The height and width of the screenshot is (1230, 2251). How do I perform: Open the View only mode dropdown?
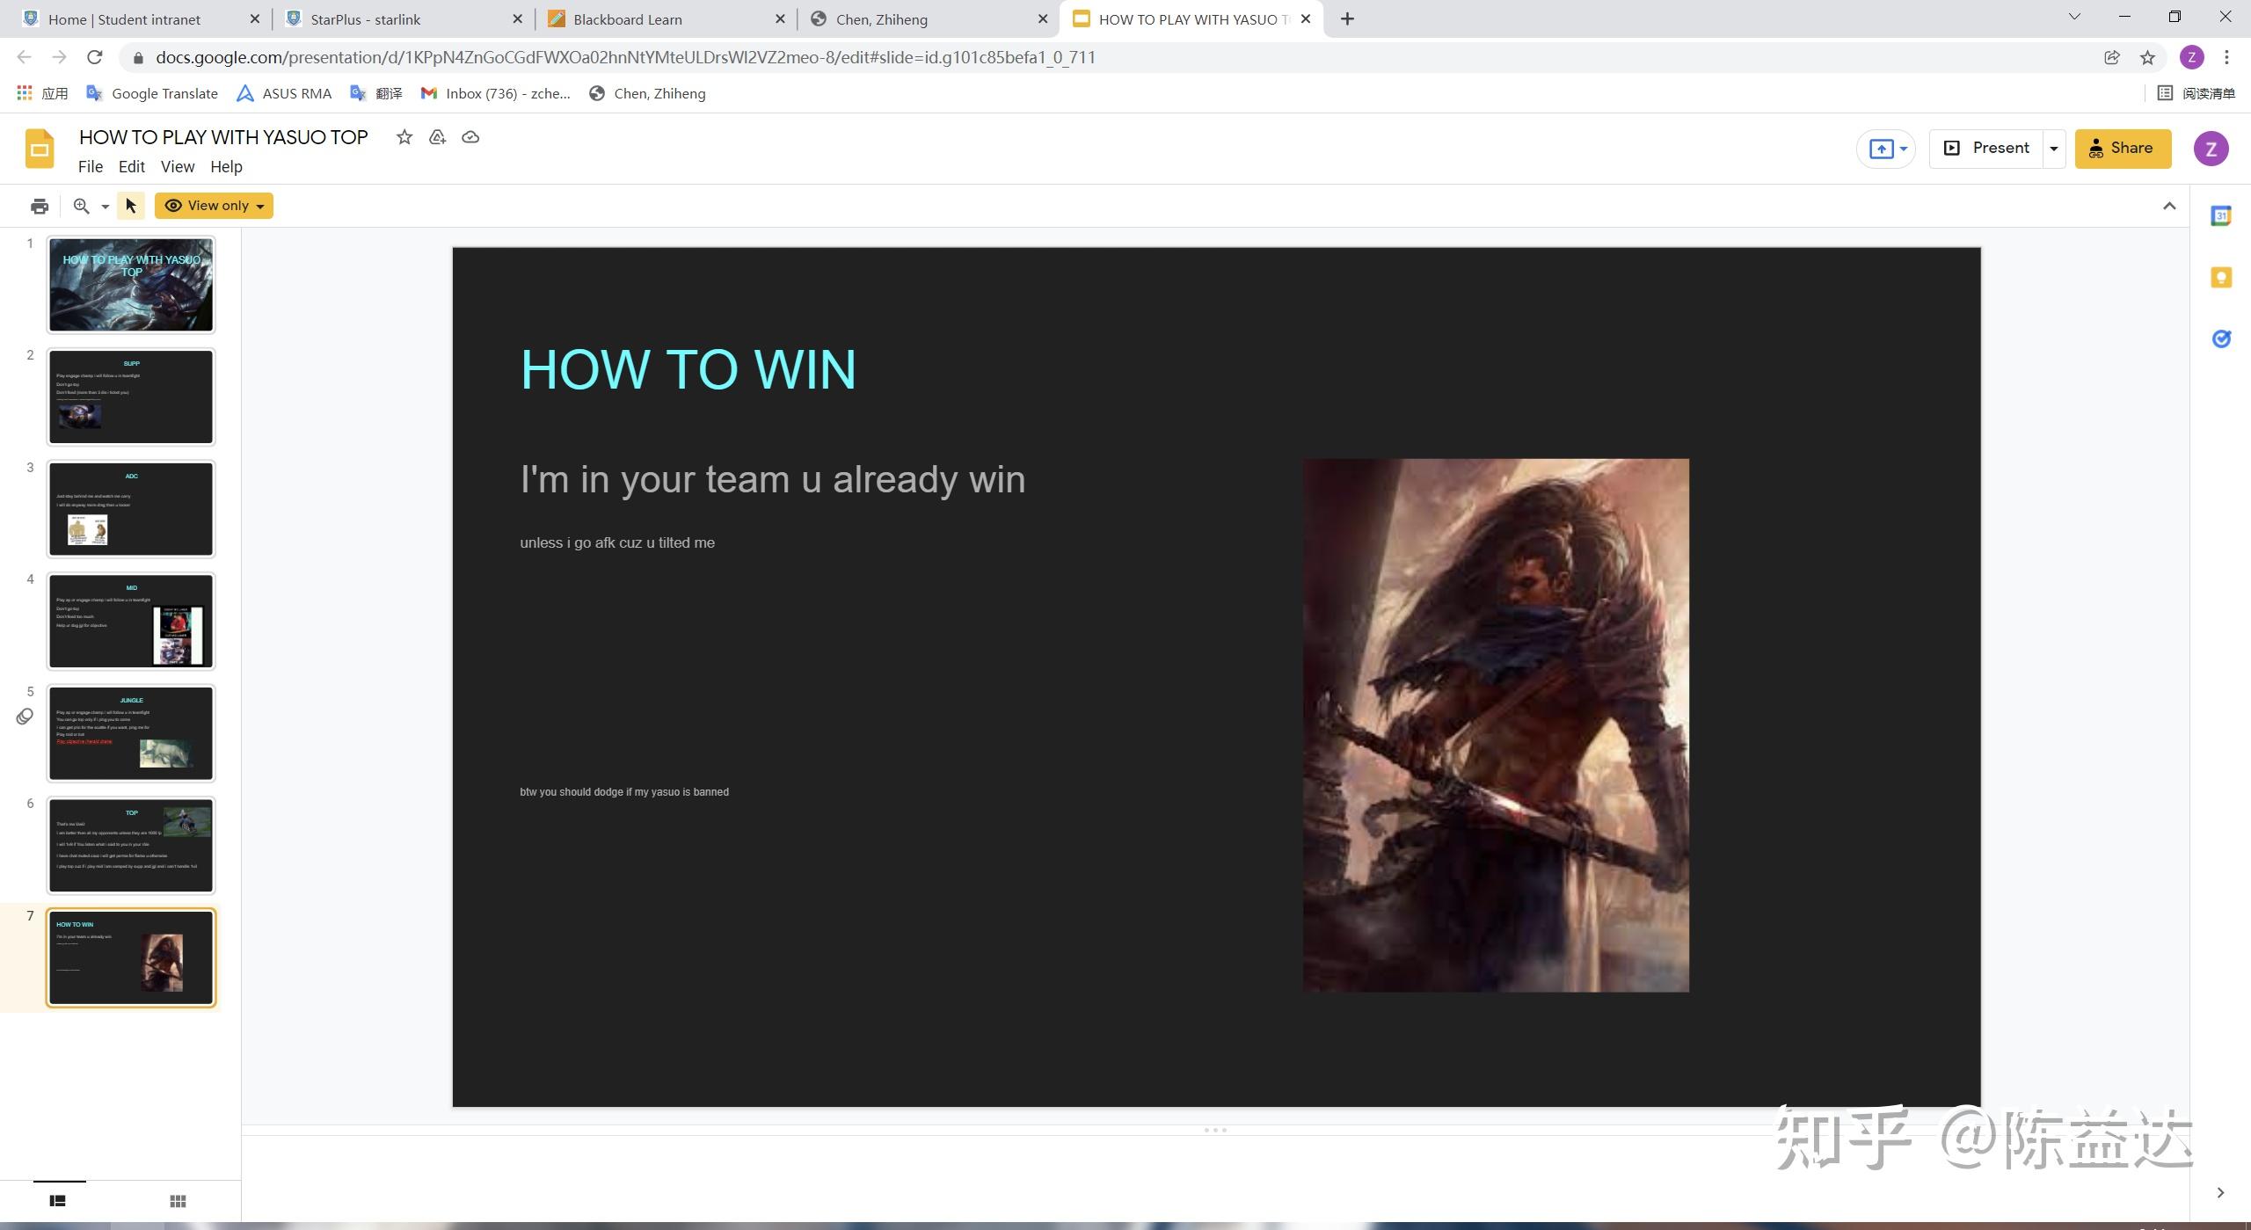214,206
